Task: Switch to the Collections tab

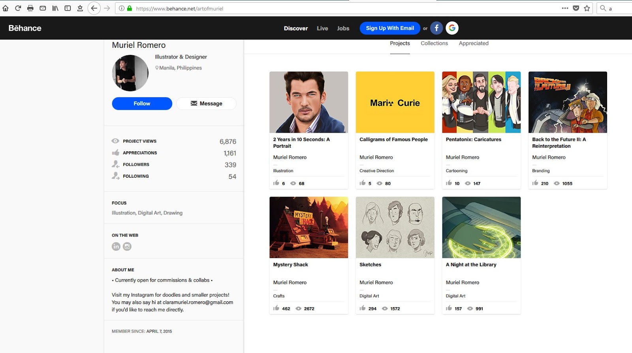Action: click(434, 43)
